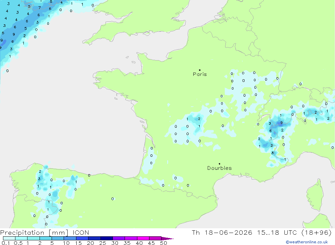Pick the 15–20 mm legend color swatch
This screenshot has width=335, height=245.
82,238
